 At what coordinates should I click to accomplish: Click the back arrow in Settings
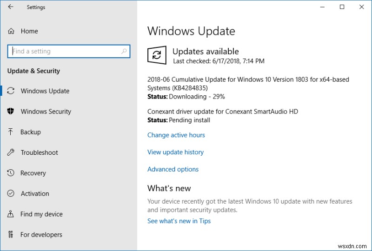pyautogui.click(x=11, y=7)
